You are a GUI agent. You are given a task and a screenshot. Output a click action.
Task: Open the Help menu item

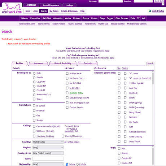coord(82,11)
